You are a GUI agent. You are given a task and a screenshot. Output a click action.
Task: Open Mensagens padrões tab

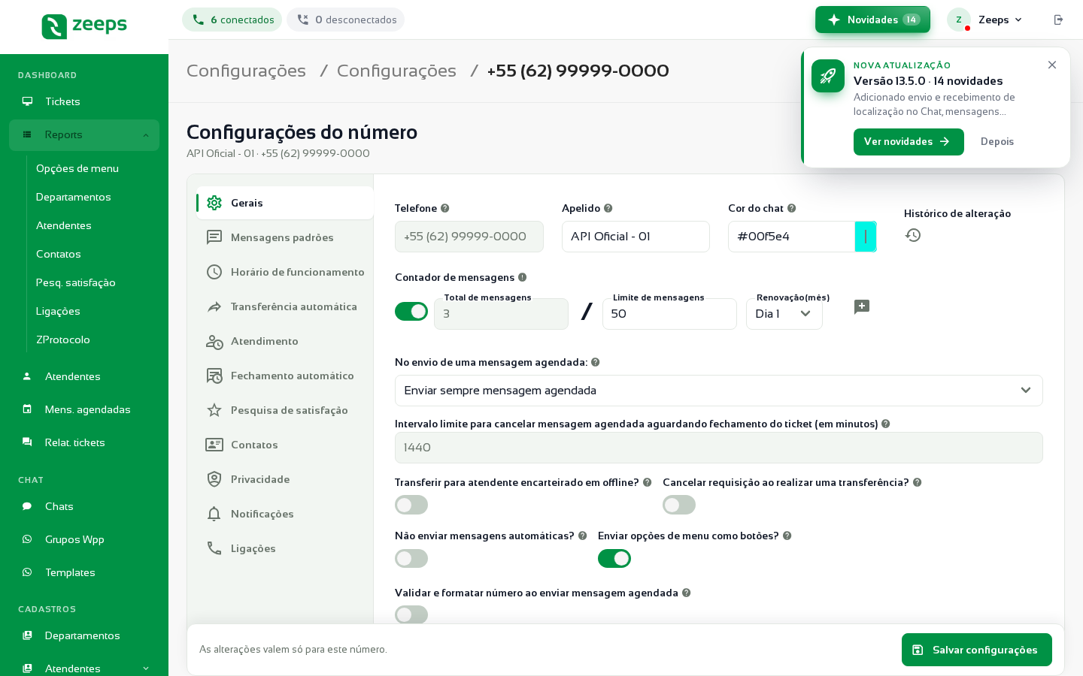[285, 237]
